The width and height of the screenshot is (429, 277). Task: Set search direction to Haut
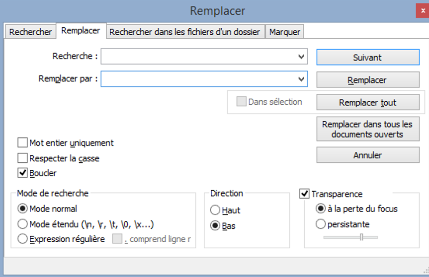pos(215,210)
